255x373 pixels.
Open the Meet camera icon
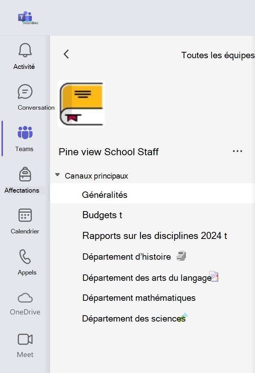[x=25, y=339]
